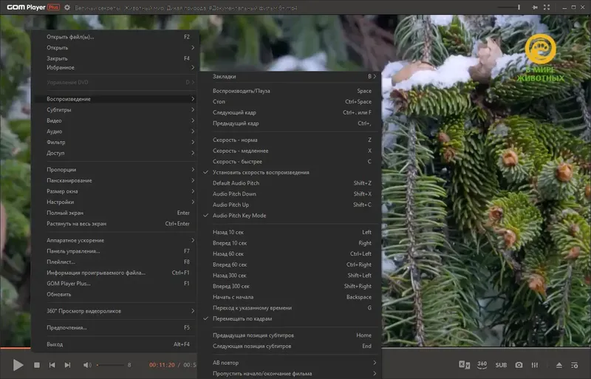Click the eject/open file icon
This screenshot has height=379, width=591.
(x=559, y=365)
